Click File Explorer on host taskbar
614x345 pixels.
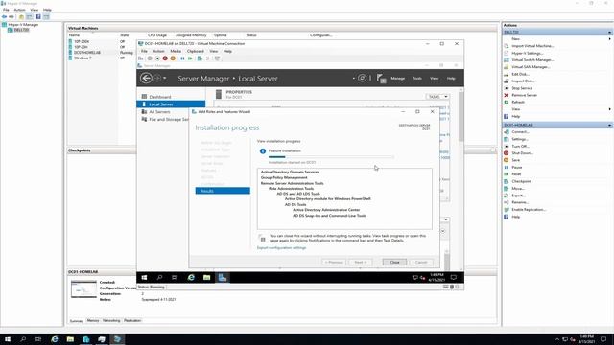point(70,339)
